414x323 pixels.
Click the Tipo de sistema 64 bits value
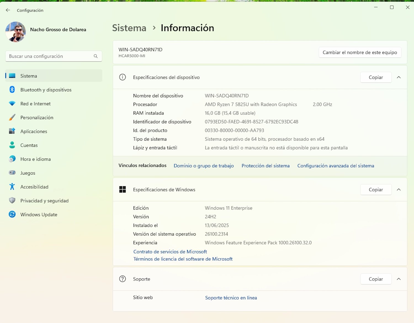(264, 139)
